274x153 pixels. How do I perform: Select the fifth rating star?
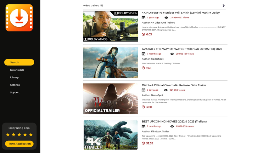[31, 135]
